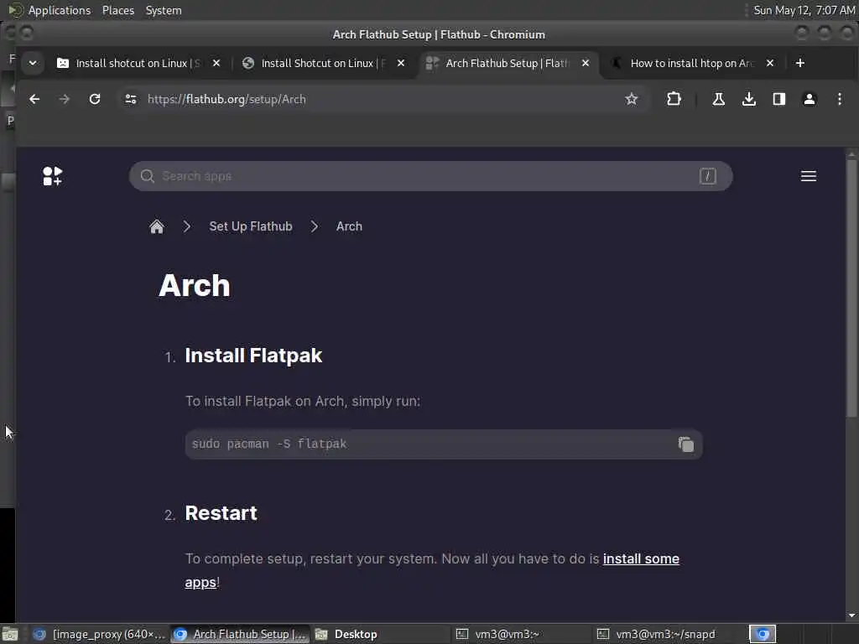The image size is (859, 644).
Task: Open the Extensions puzzle icon
Action: tap(674, 99)
